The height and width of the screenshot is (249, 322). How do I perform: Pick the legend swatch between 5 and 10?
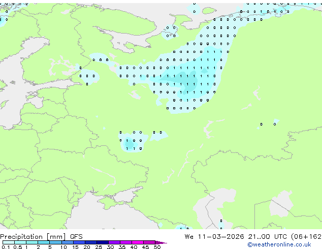point(55,242)
